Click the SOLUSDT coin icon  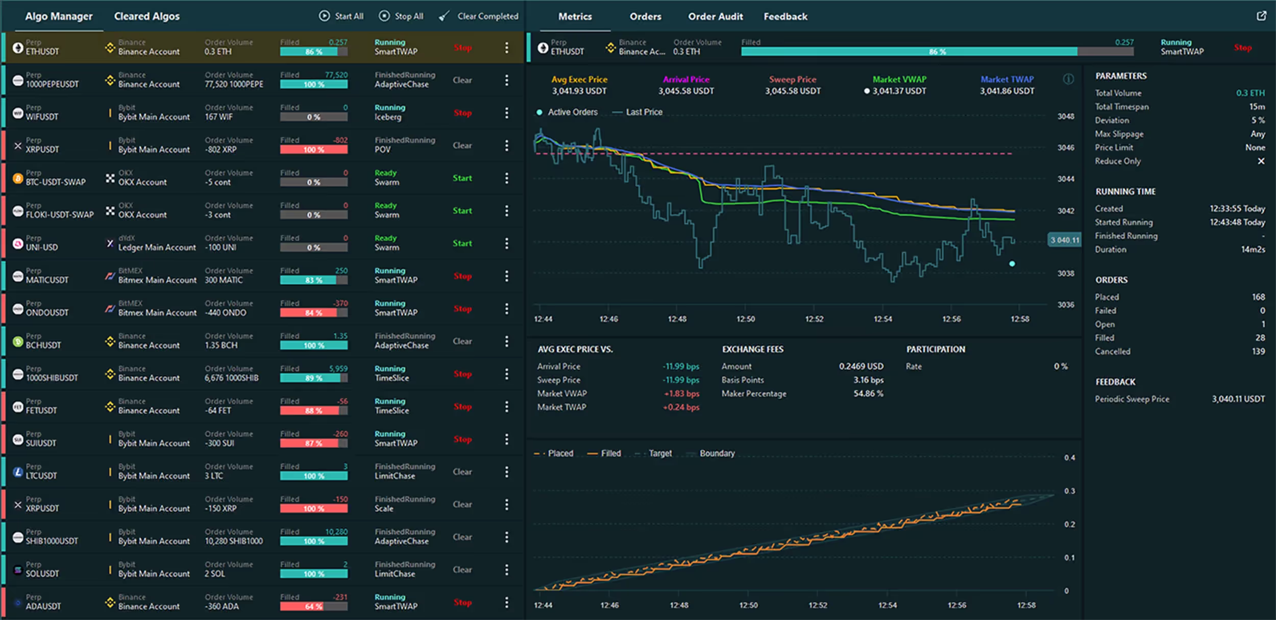(18, 570)
